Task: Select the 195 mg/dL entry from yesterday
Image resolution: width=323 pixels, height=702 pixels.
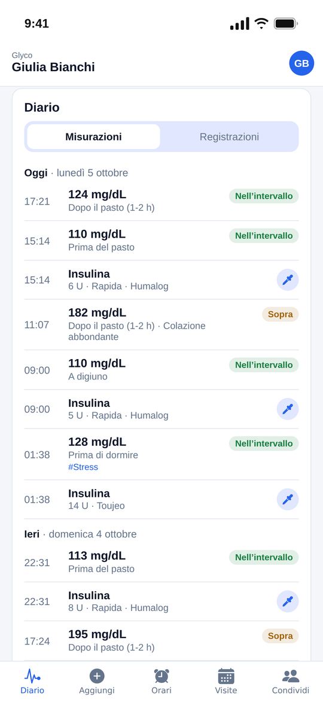Action: pyautogui.click(x=161, y=641)
